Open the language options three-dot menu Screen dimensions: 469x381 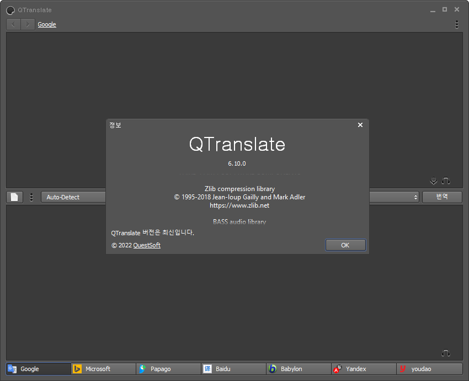pyautogui.click(x=31, y=197)
